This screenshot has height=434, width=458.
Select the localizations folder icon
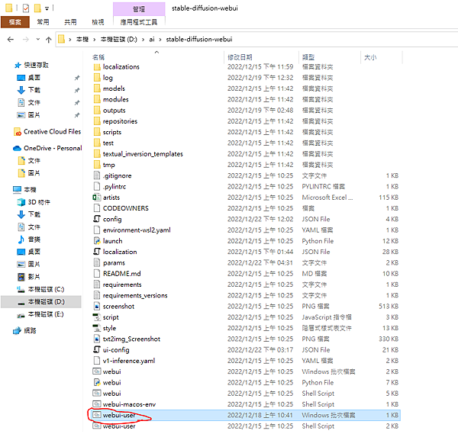click(97, 67)
